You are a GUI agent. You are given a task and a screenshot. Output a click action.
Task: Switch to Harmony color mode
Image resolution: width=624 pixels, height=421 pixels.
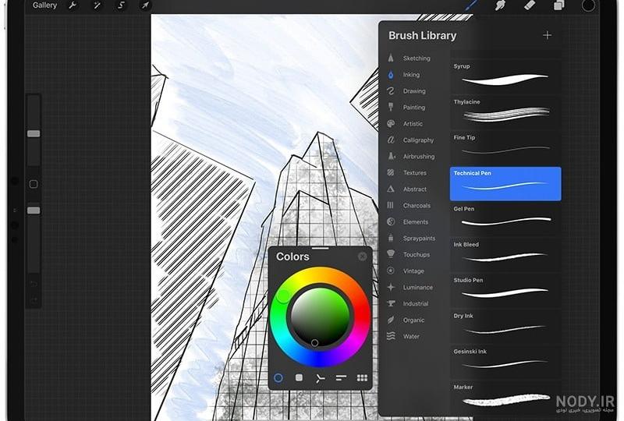pyautogui.click(x=320, y=378)
